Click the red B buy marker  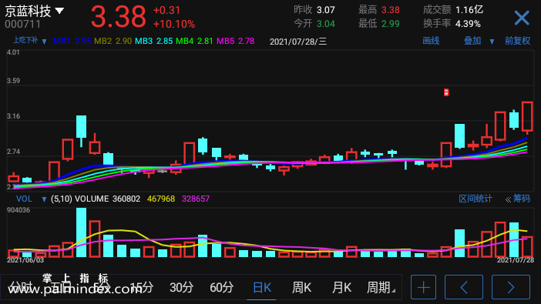point(446,92)
